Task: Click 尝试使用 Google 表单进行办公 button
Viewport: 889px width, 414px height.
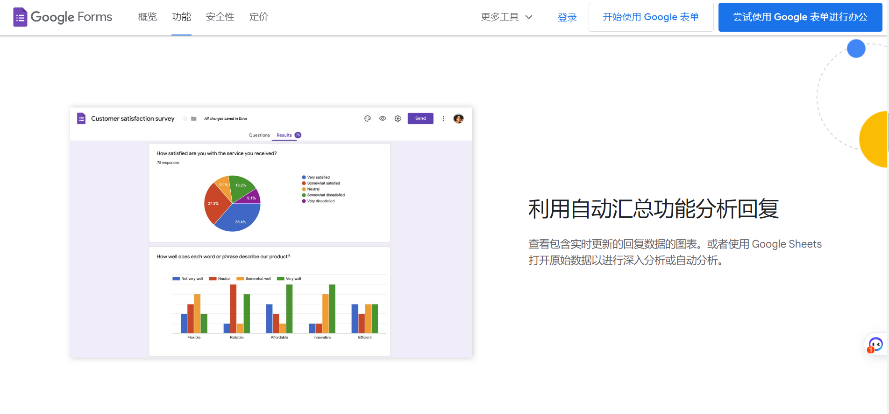Action: pos(800,17)
